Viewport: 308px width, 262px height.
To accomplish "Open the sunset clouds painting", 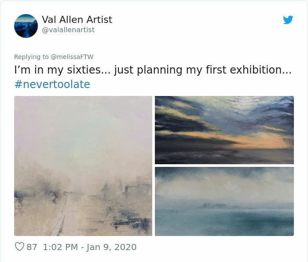I will (224, 130).
